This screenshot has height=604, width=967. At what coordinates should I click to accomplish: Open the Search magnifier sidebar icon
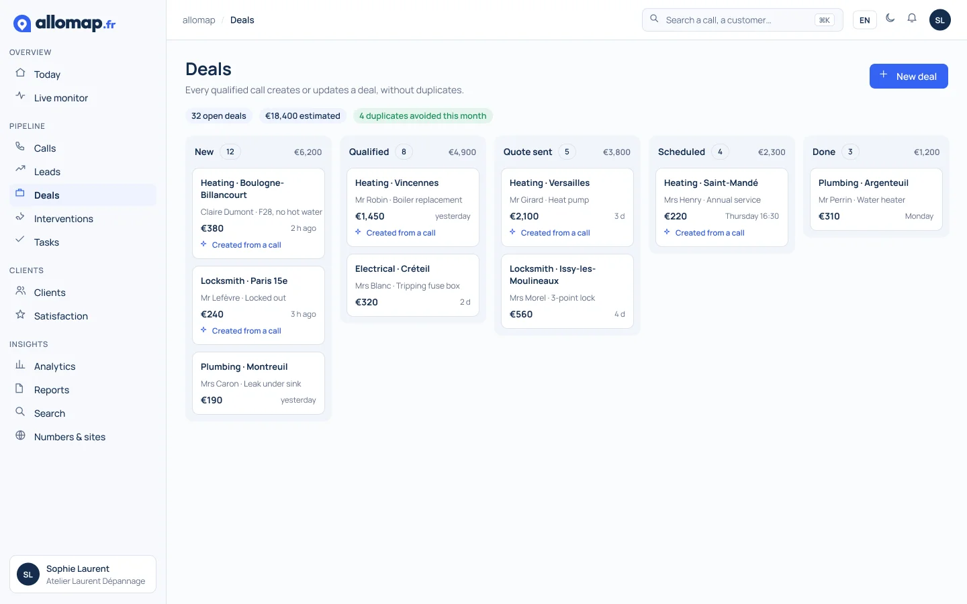[20, 412]
